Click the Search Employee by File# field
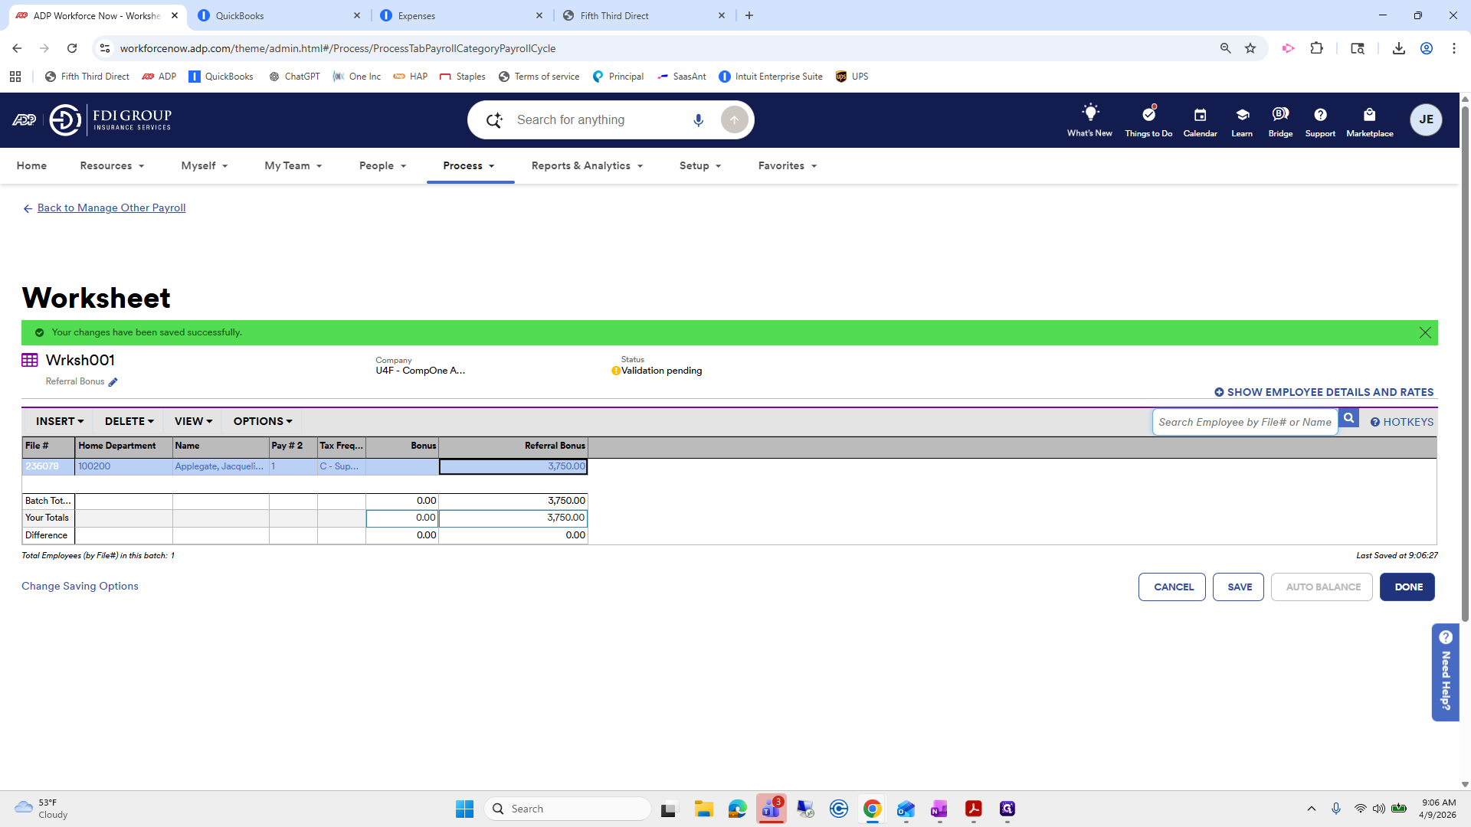This screenshot has height=827, width=1471. coord(1245,422)
